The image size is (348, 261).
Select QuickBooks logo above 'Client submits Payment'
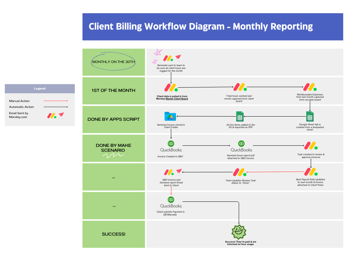171,202
